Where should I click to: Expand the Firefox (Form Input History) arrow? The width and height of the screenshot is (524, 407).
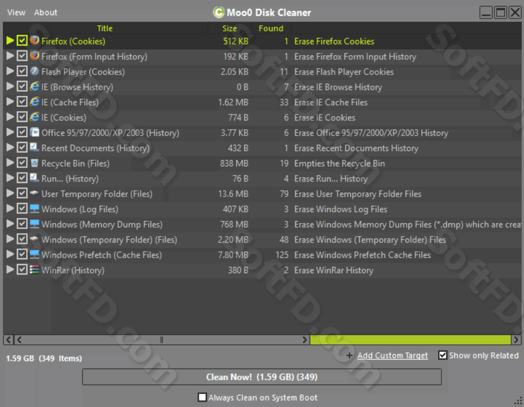10,56
